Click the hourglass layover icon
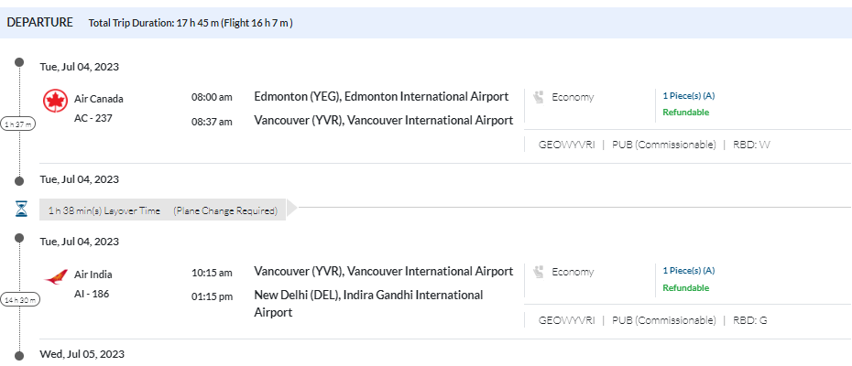This screenshot has height=366, width=852. pyautogui.click(x=21, y=210)
